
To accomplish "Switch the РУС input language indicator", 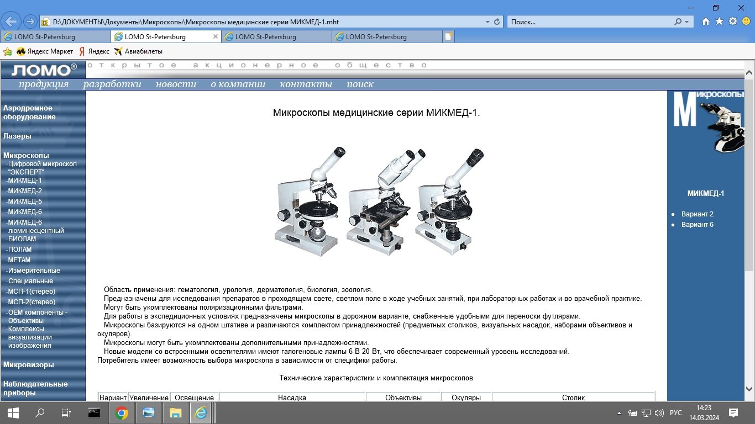I will click(x=676, y=413).
